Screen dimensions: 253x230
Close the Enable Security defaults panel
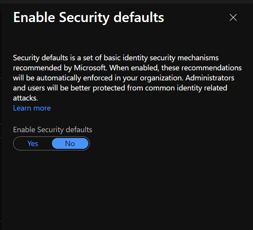click(233, 17)
